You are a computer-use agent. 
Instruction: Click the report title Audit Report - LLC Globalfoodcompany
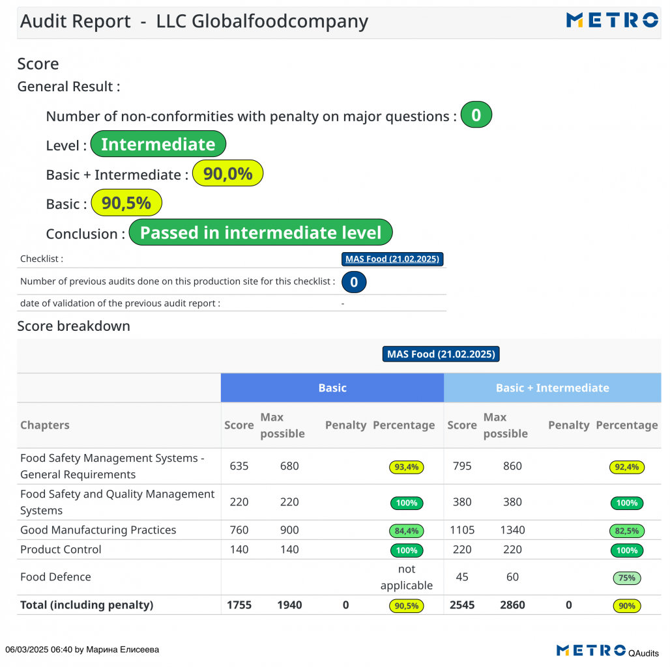[x=194, y=21]
